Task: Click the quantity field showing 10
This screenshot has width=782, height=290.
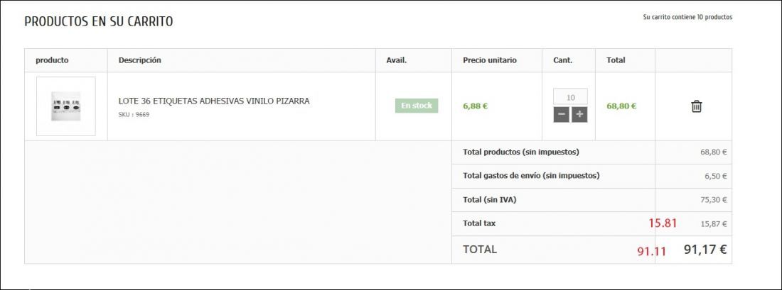Action: coord(570,96)
